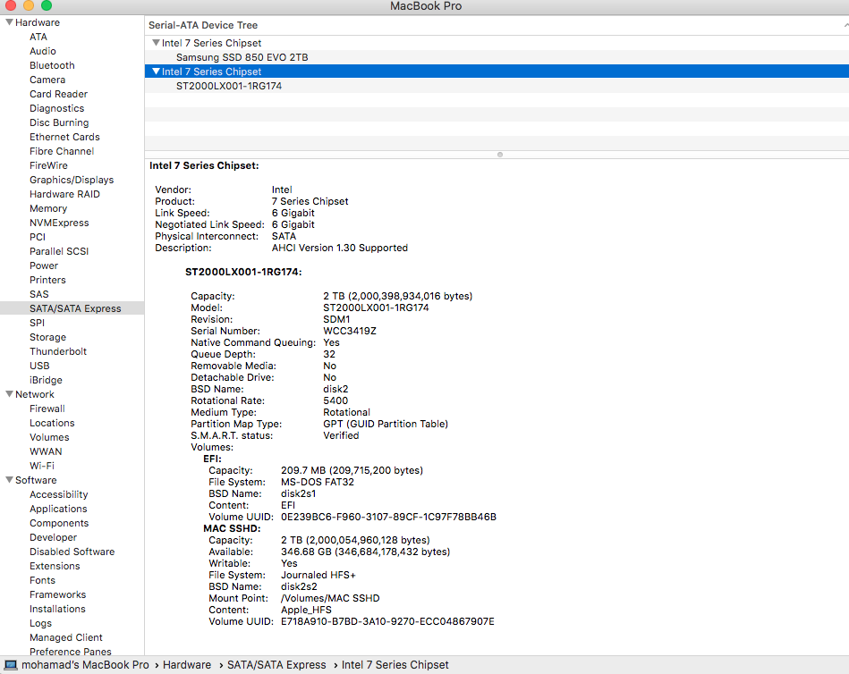The width and height of the screenshot is (849, 674).
Task: Open Frameworks section
Action: [x=58, y=595]
